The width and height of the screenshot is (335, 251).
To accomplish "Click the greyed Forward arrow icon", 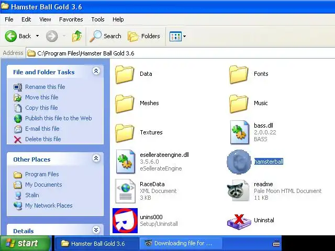I will pyautogui.click(x=52, y=36).
